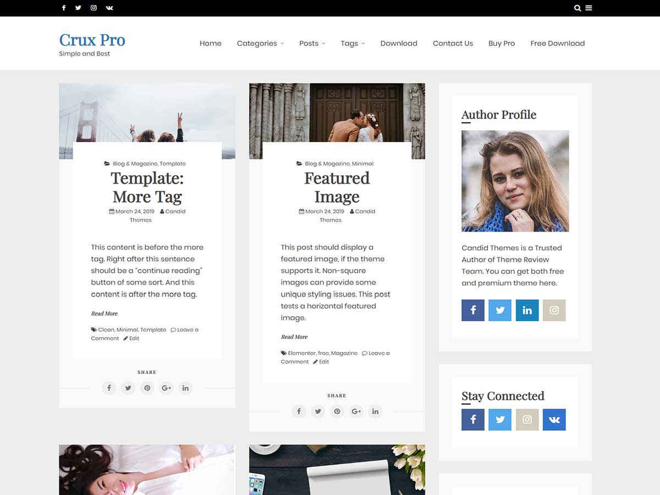Click the Instagram icon in top bar
Viewport: 660px width, 495px height.
(94, 8)
